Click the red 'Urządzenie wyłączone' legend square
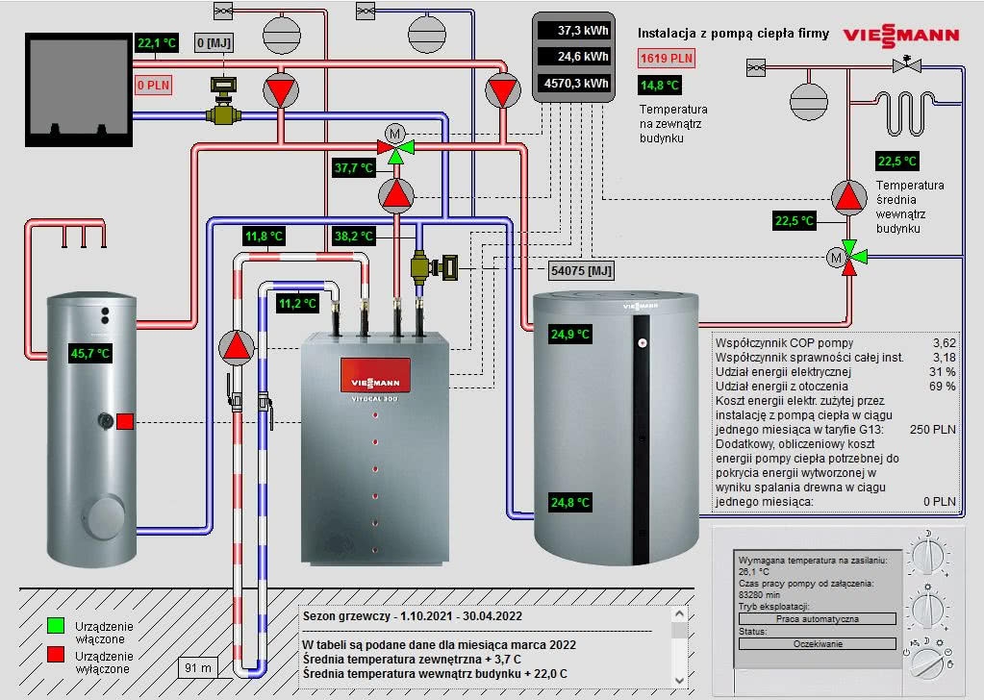 pos(56,654)
